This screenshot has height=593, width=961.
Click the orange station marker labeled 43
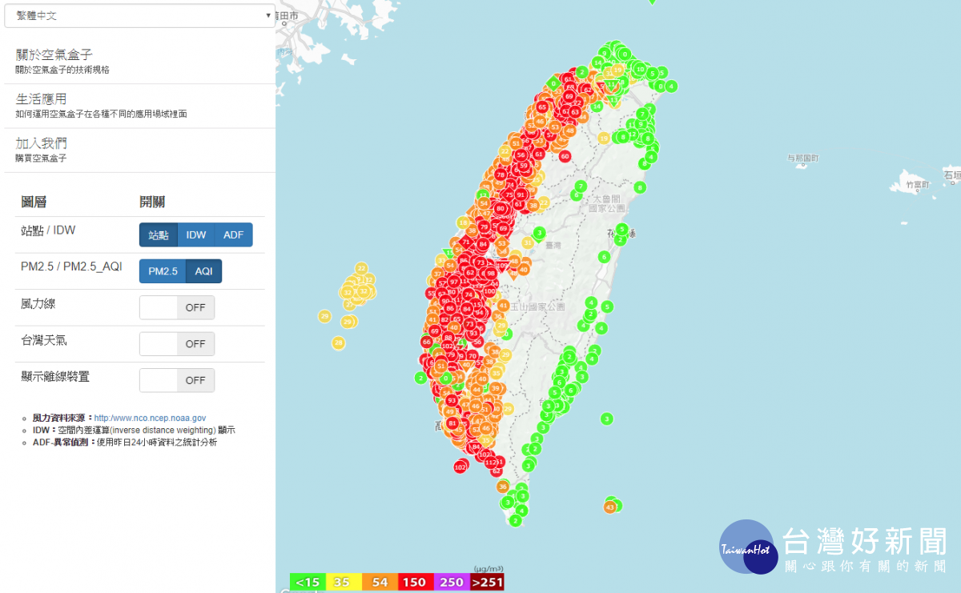coord(610,507)
